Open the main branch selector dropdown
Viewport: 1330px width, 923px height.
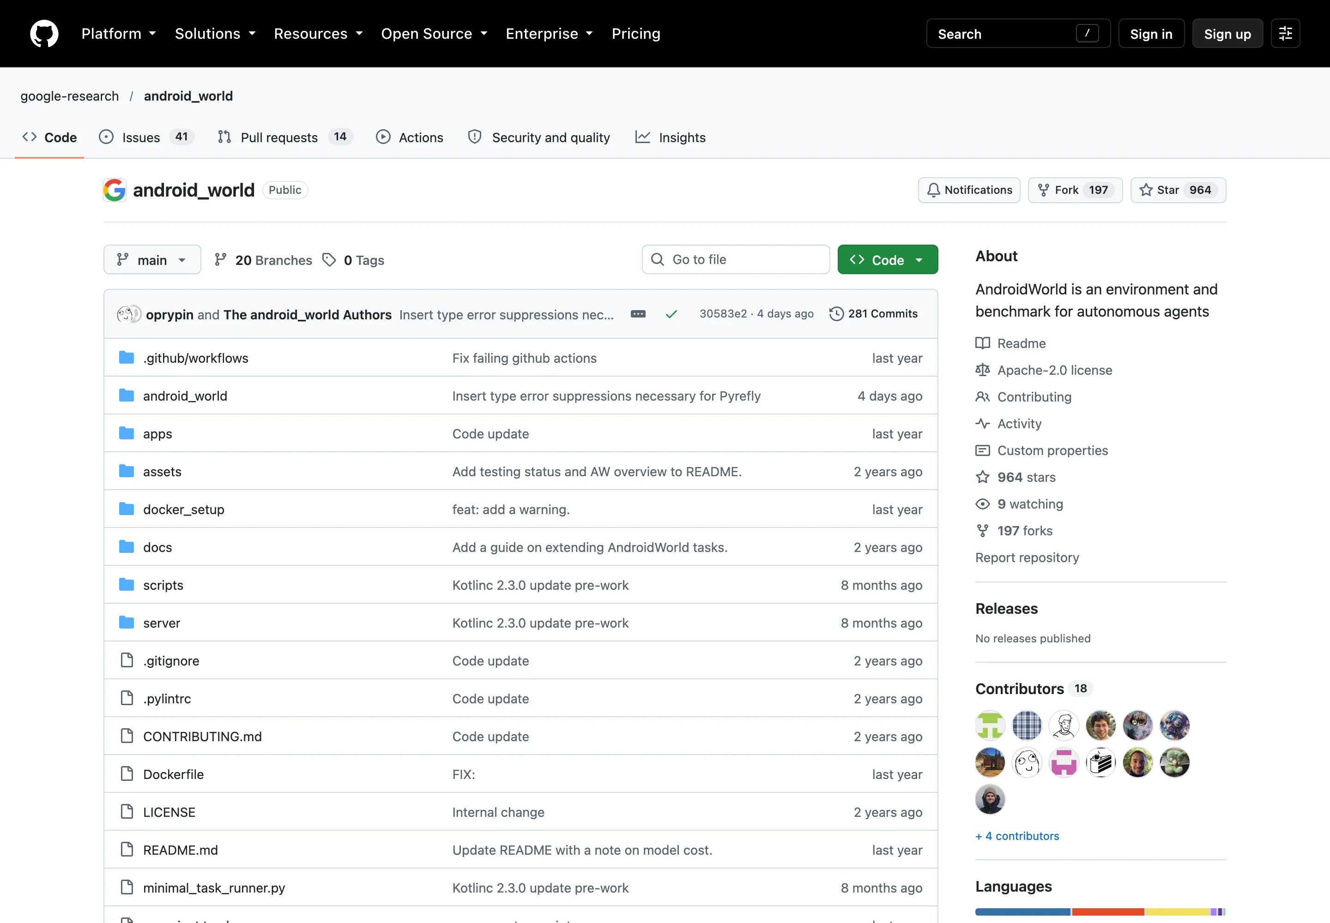[152, 260]
